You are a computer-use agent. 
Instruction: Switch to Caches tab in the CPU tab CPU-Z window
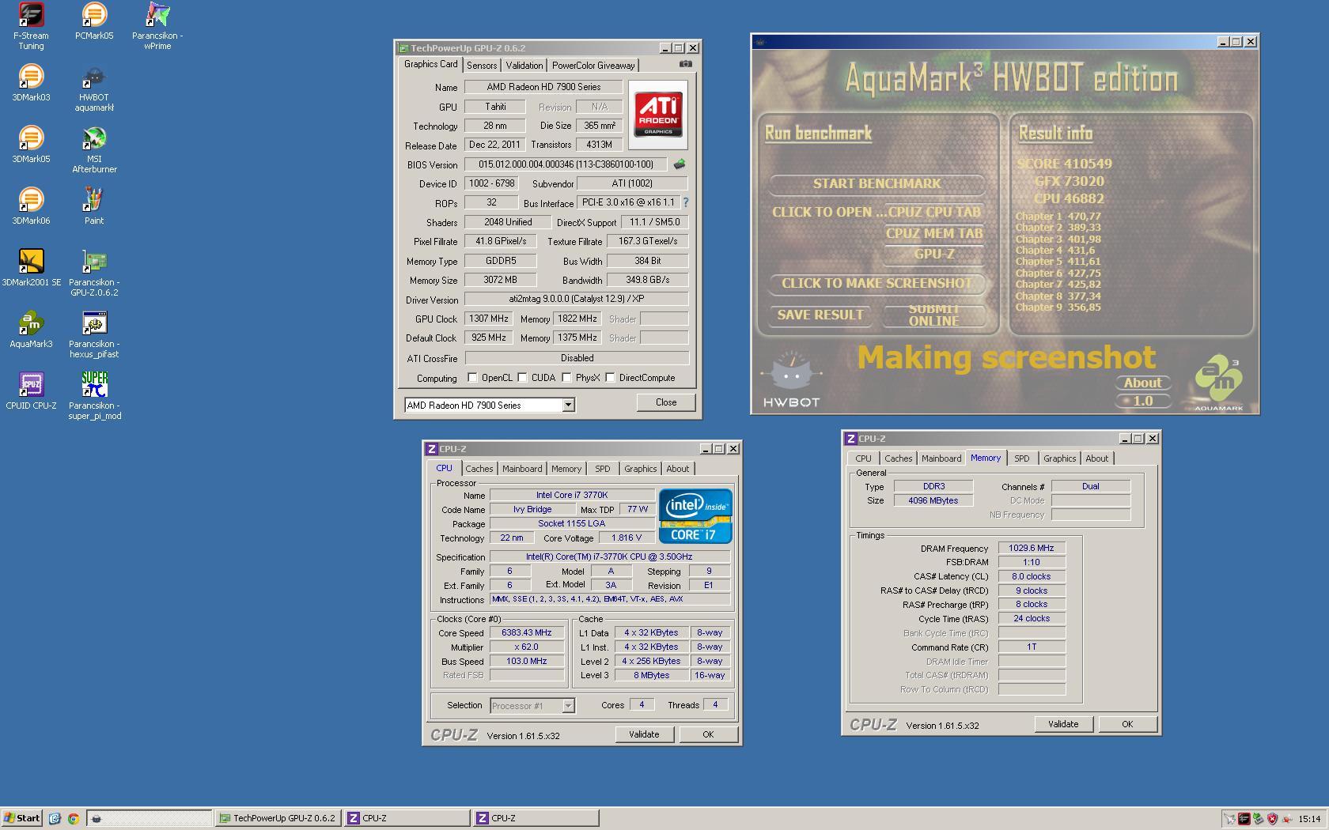pos(479,469)
